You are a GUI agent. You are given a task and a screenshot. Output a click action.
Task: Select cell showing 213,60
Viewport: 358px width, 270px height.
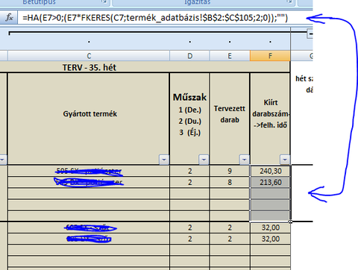click(x=270, y=182)
